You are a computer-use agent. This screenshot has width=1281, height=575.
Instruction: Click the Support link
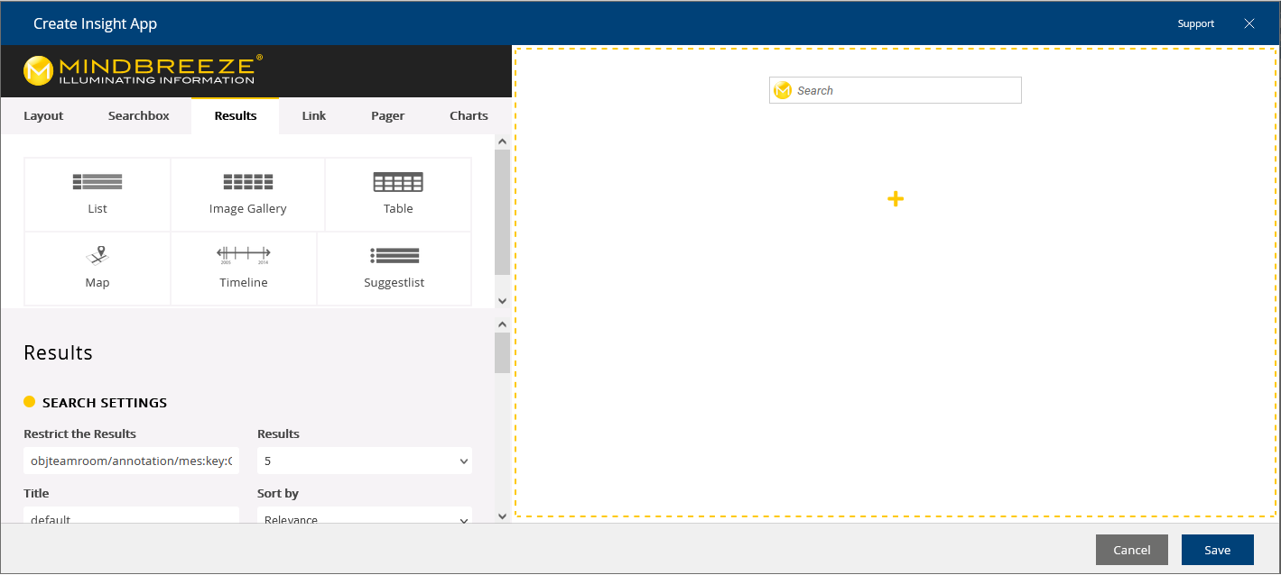pyautogui.click(x=1196, y=23)
